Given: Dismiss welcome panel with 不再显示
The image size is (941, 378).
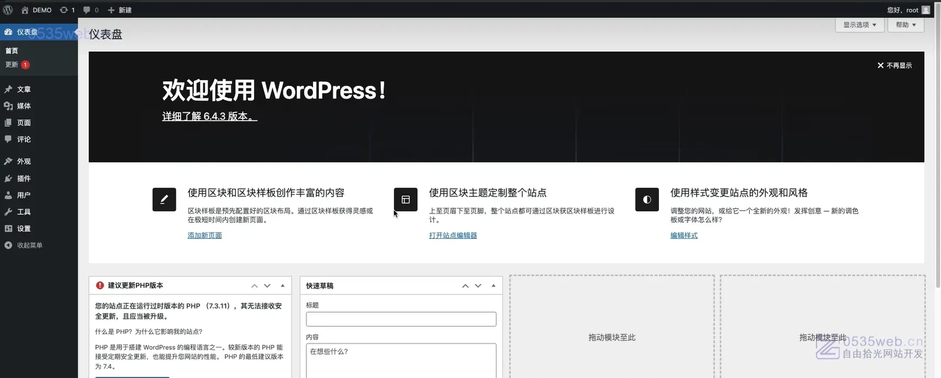Looking at the screenshot, I should pyautogui.click(x=894, y=65).
